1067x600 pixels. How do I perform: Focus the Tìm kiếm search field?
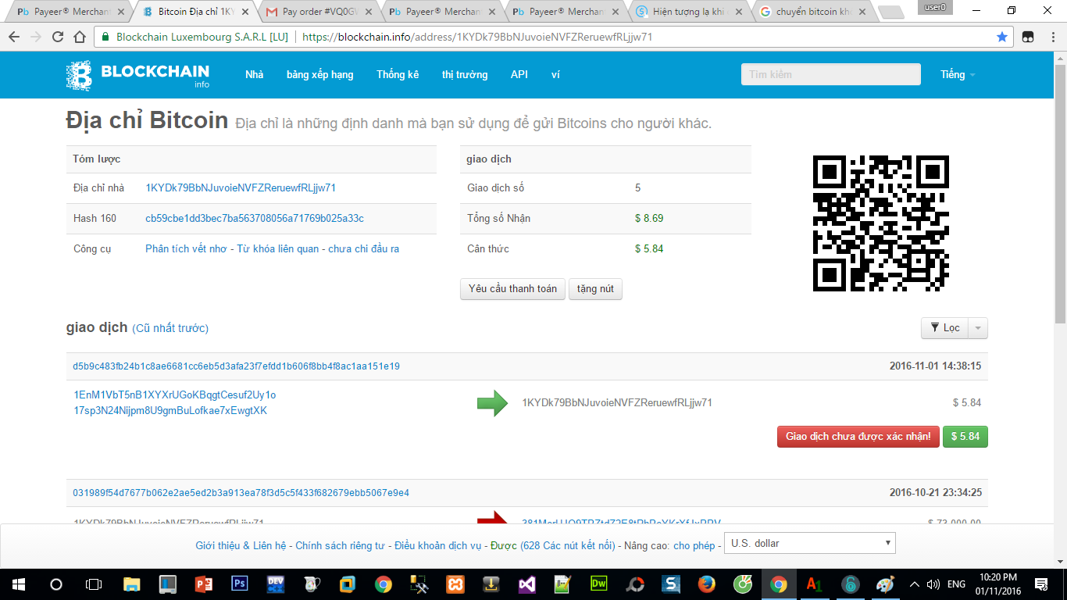[x=831, y=74]
